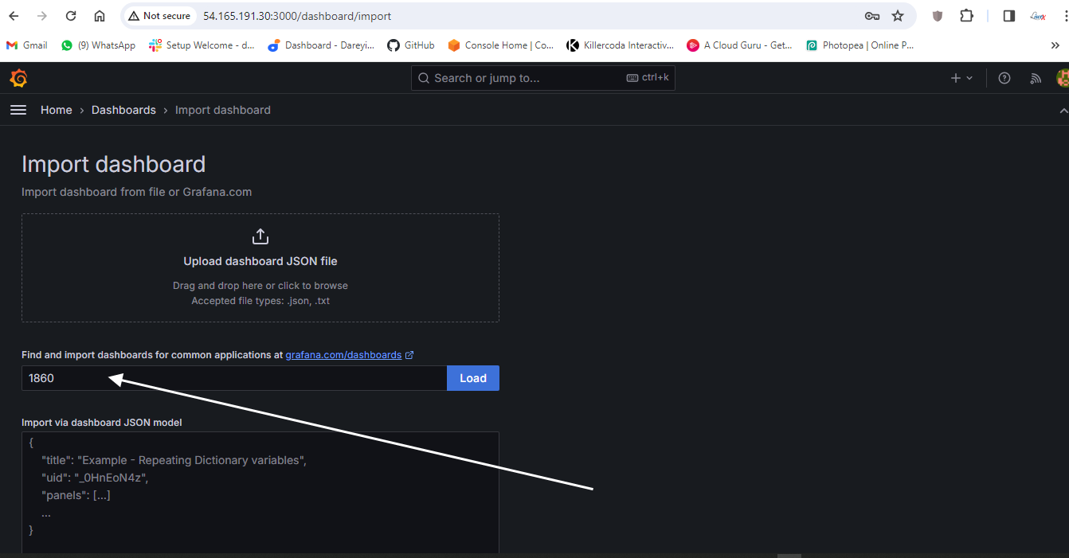Screen dimensions: 1069x558
Task: Click the dashboard ID input containing 1860
Action: point(234,378)
